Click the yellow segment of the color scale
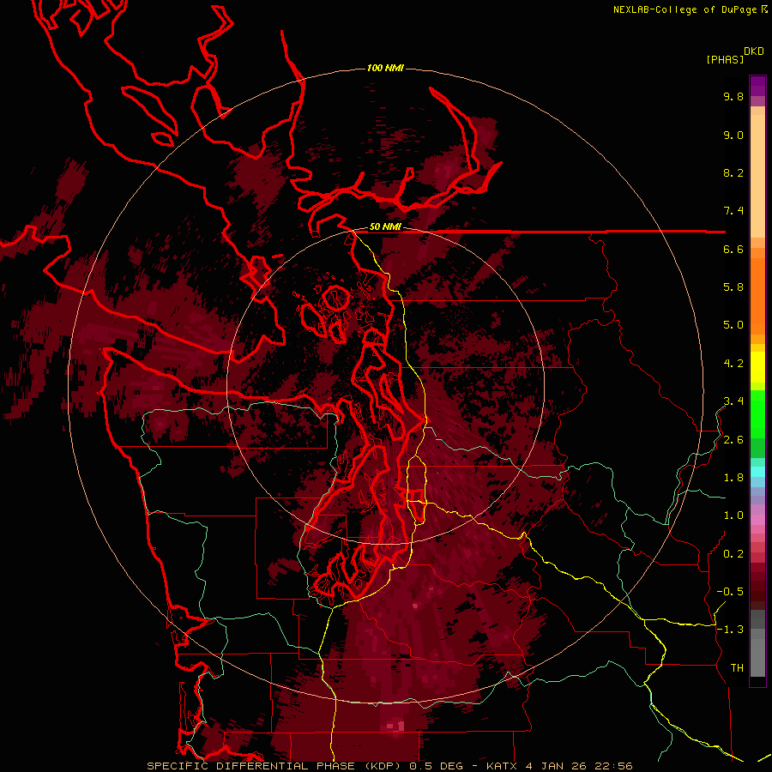Screen dimensions: 772x772 point(757,367)
